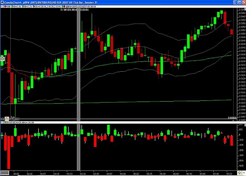Click the 05:02 label on the time axis
246x176 pixels.
(x=136, y=174)
